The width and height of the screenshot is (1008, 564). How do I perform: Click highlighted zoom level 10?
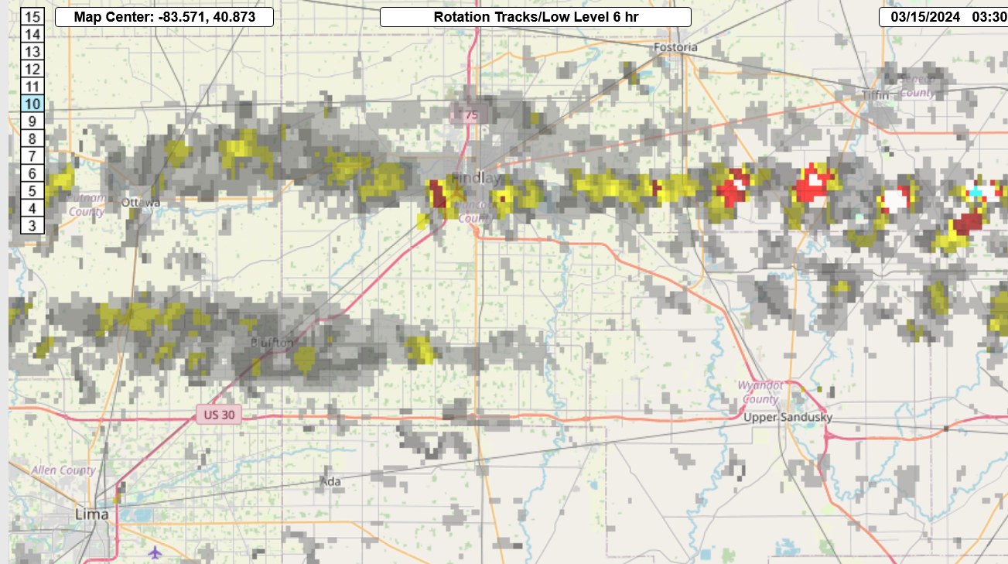click(x=32, y=104)
